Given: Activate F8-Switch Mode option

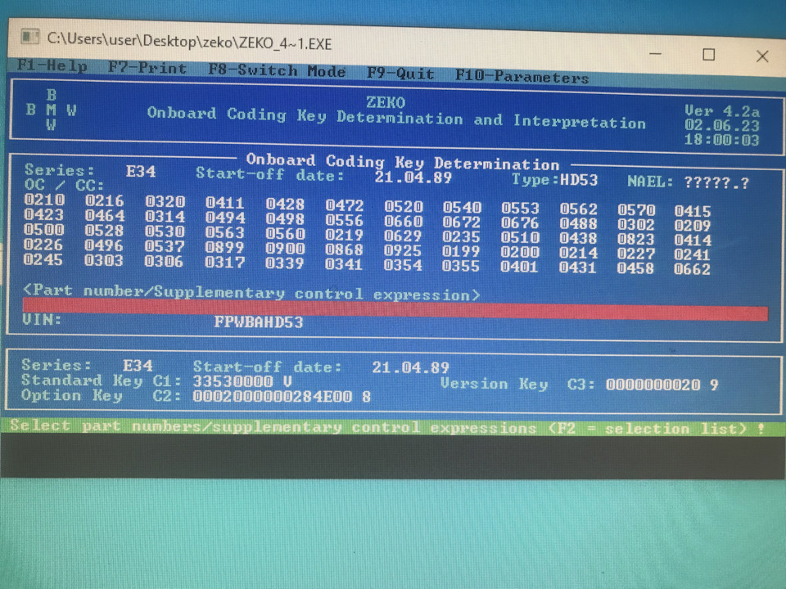Looking at the screenshot, I should 277,70.
